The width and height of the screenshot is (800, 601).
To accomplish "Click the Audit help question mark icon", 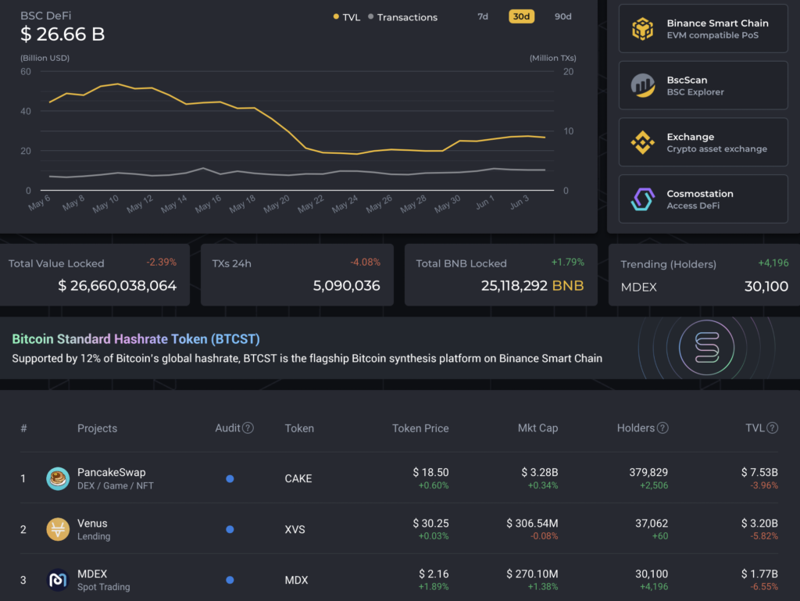I will tap(248, 428).
